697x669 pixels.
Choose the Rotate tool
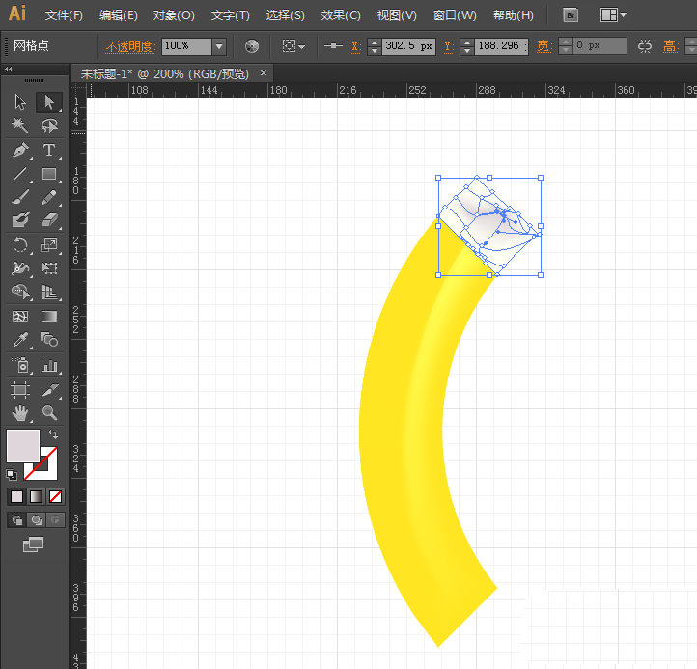[20, 245]
